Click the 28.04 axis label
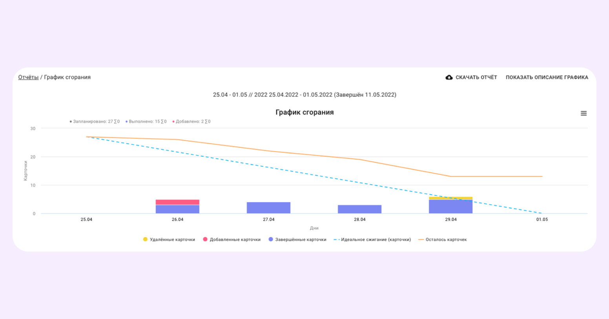 click(x=359, y=219)
